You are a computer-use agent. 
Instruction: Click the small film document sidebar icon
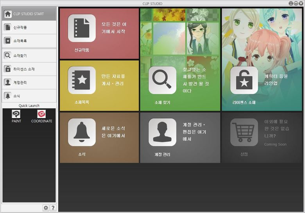(8, 27)
